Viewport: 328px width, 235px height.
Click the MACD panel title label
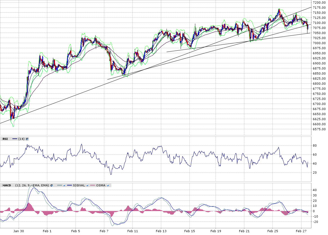pyautogui.click(x=6, y=185)
